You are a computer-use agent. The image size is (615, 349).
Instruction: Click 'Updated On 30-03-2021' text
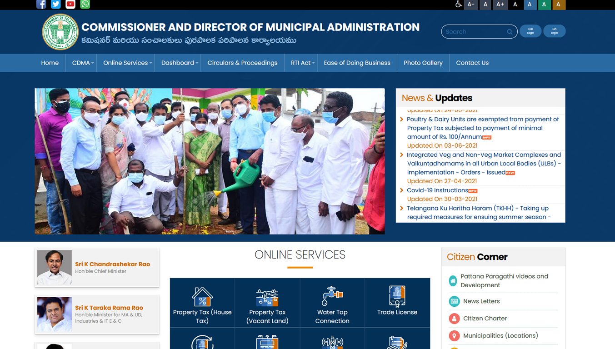[442, 199]
